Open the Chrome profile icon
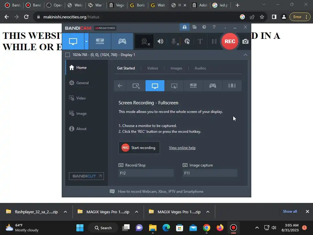This screenshot has width=313, height=235. click(x=284, y=17)
